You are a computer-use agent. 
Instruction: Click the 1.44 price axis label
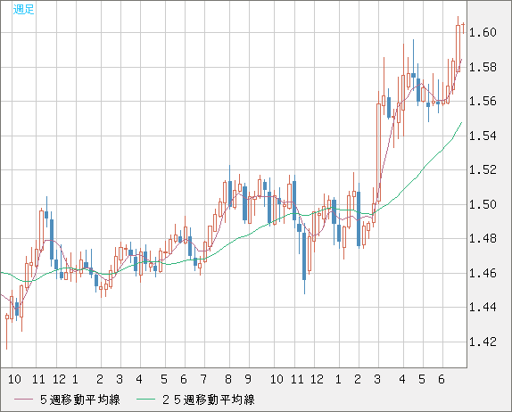[483, 307]
